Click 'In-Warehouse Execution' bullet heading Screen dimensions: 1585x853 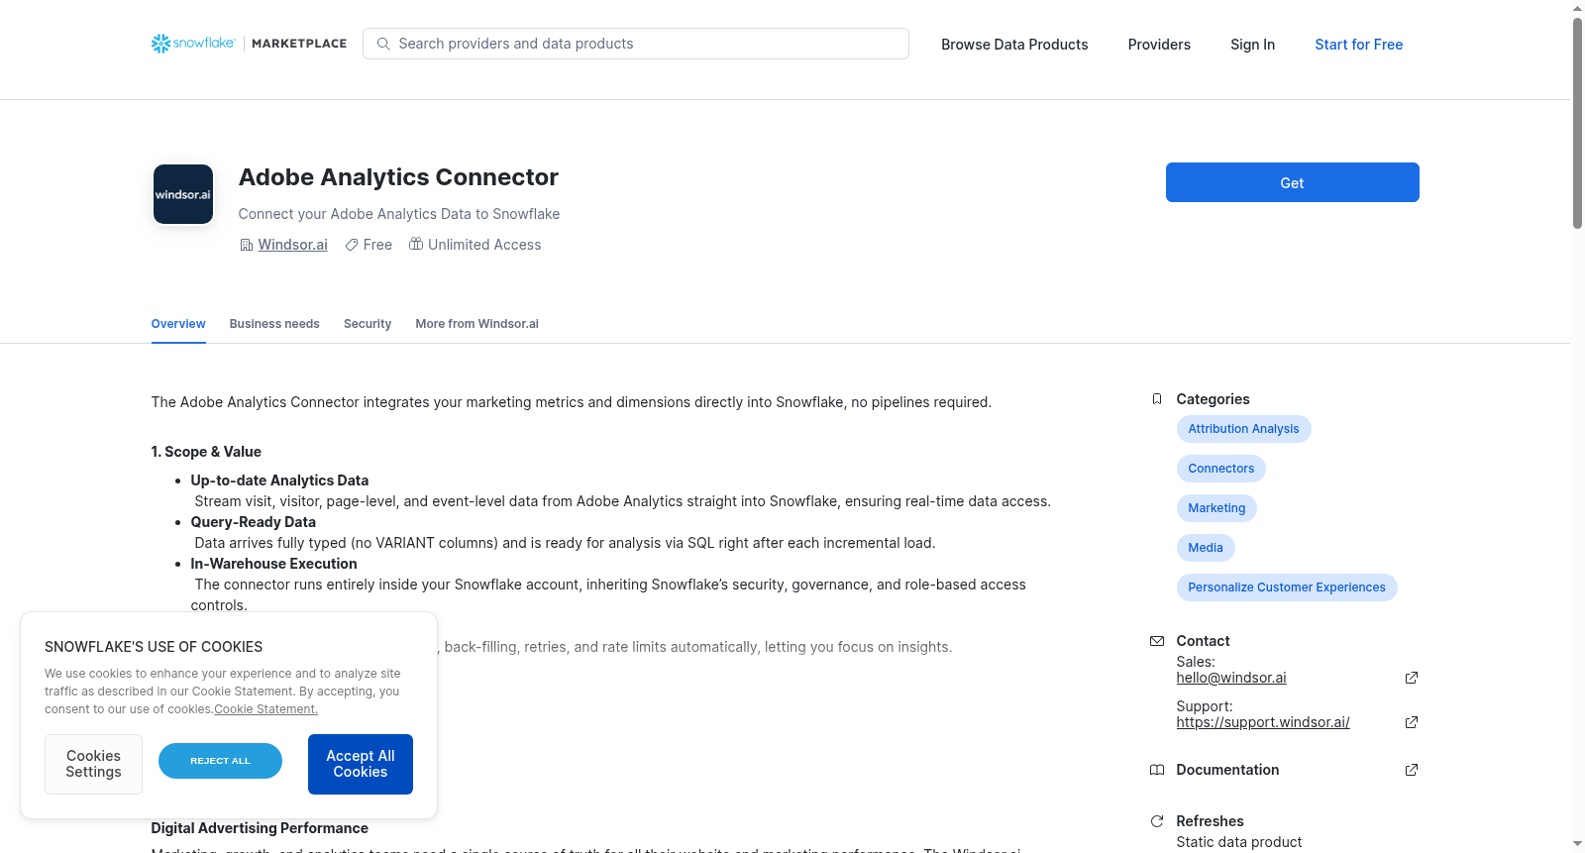[273, 564]
